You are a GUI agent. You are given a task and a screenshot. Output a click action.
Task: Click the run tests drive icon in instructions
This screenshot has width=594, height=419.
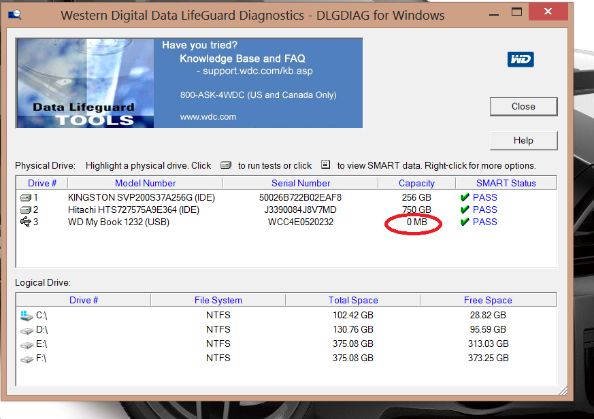226,165
